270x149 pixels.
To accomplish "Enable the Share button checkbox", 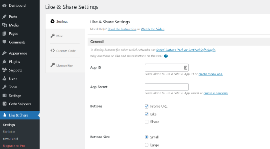I will (x=147, y=122).
